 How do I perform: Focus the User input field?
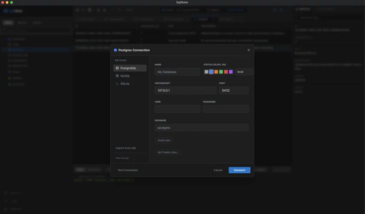click(178, 109)
